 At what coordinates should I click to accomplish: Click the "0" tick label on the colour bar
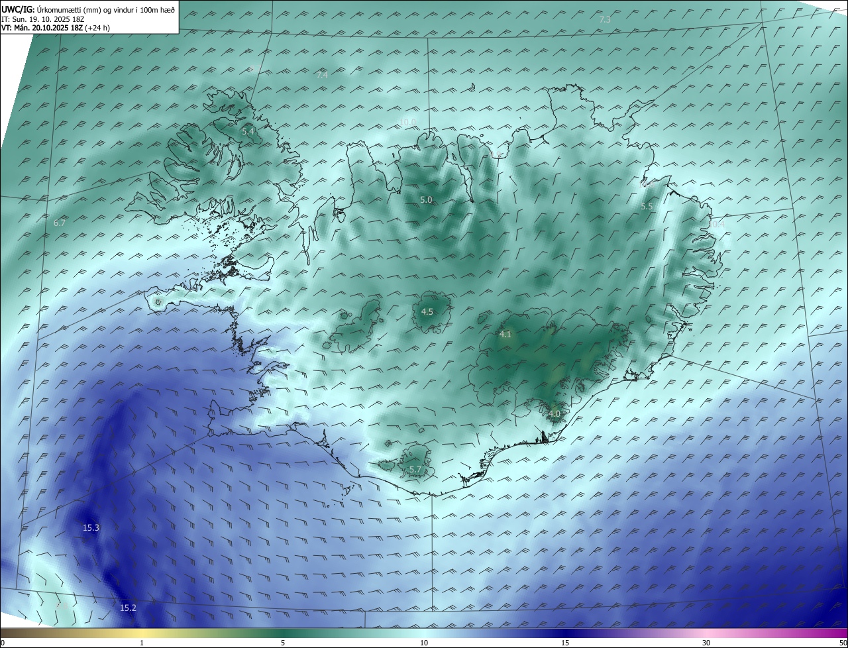point(3,643)
